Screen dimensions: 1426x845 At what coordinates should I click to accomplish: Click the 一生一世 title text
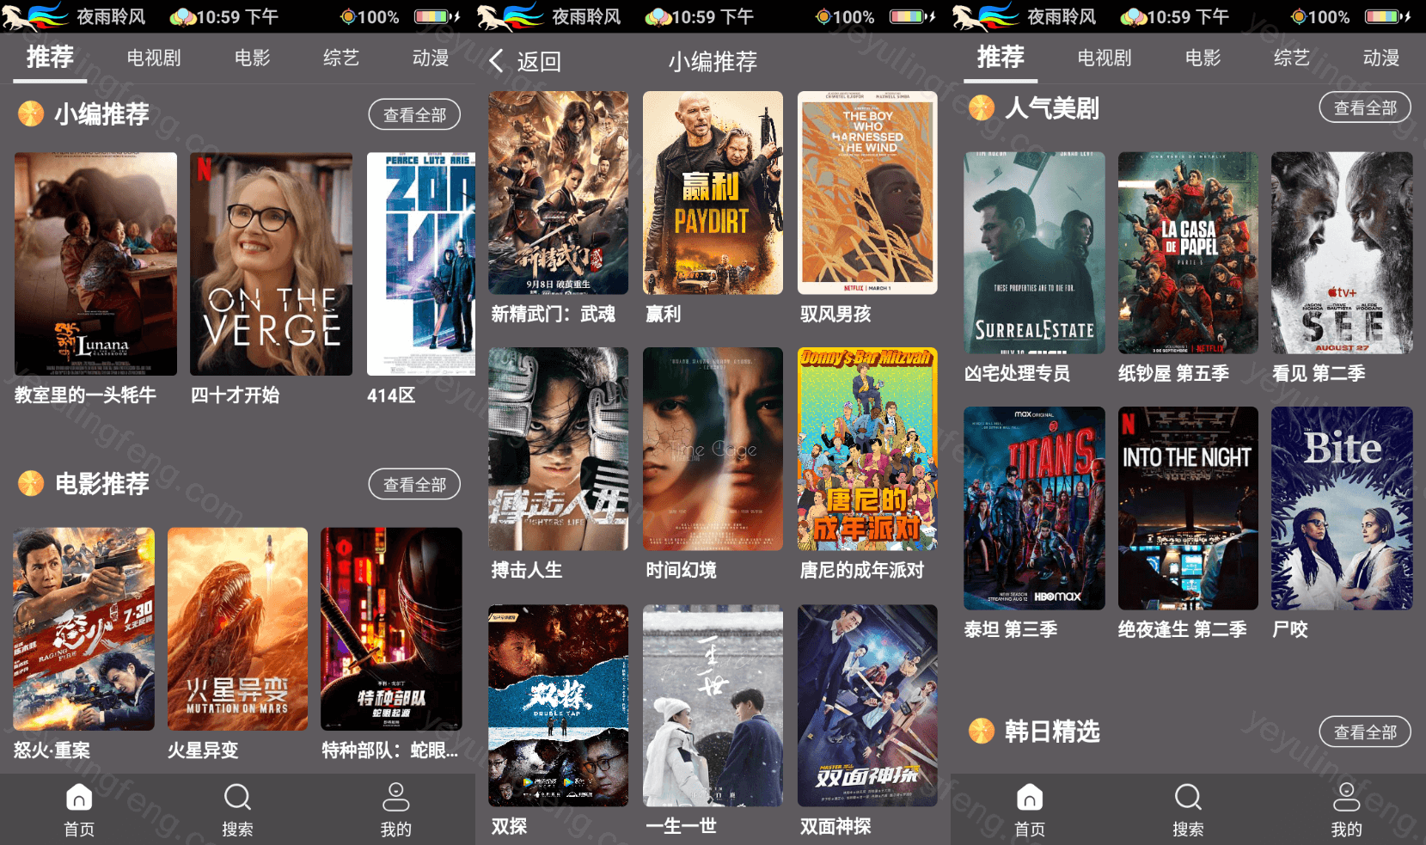681,826
